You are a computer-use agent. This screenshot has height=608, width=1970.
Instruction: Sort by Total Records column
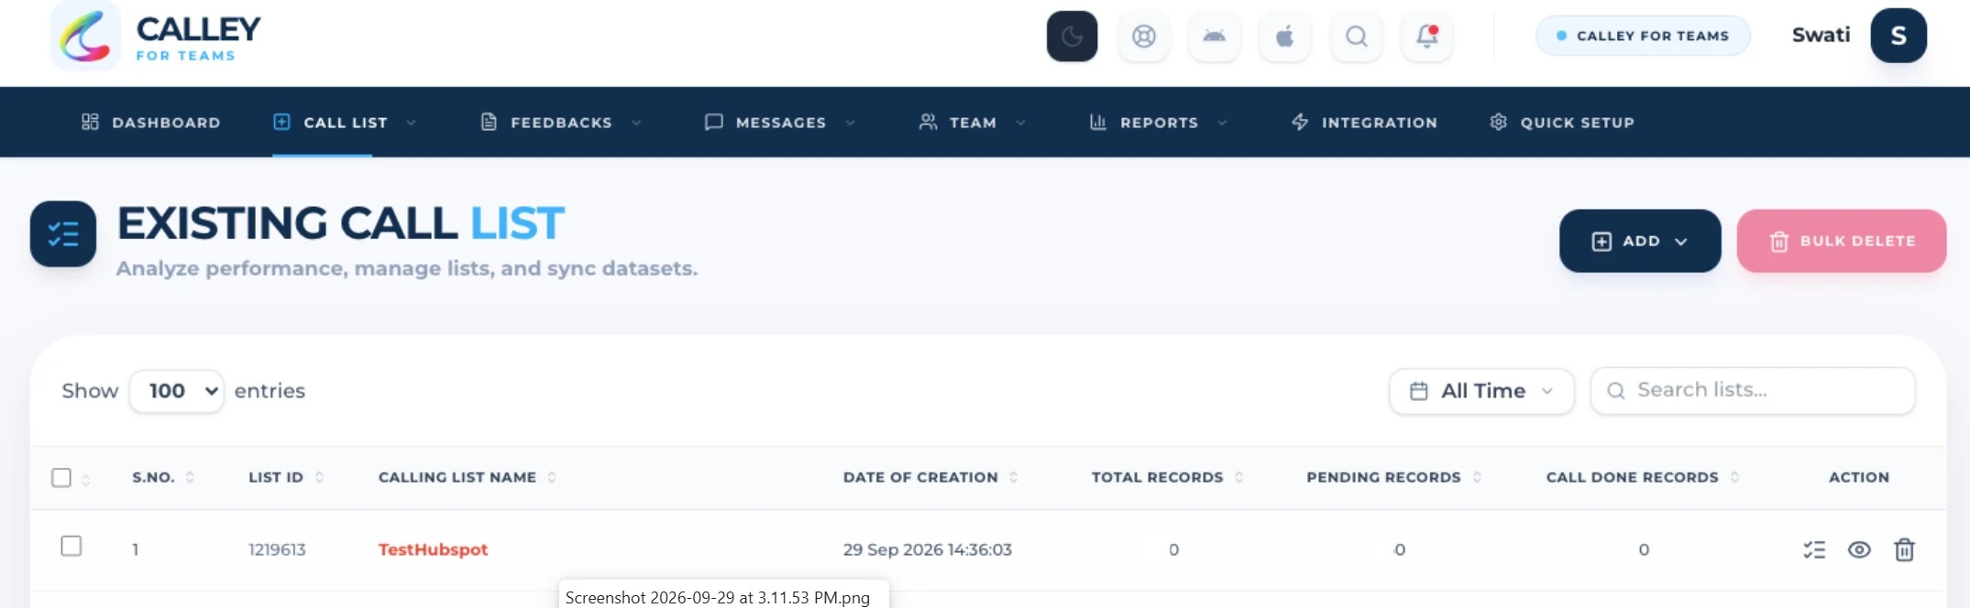tap(1167, 477)
